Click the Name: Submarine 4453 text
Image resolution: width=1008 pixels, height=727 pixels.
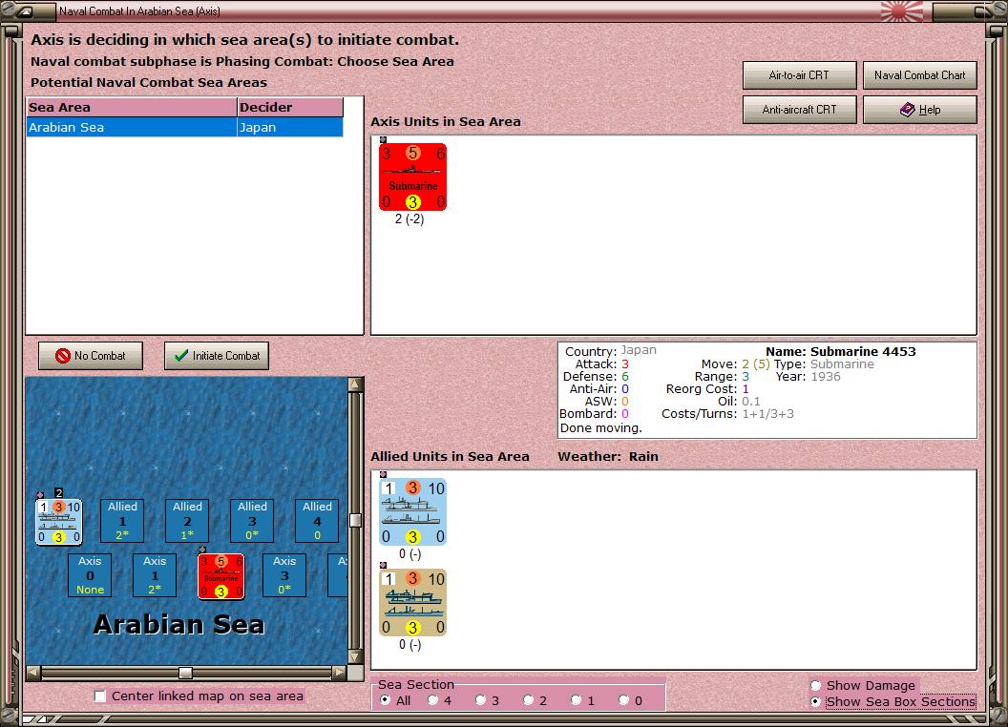pos(840,352)
